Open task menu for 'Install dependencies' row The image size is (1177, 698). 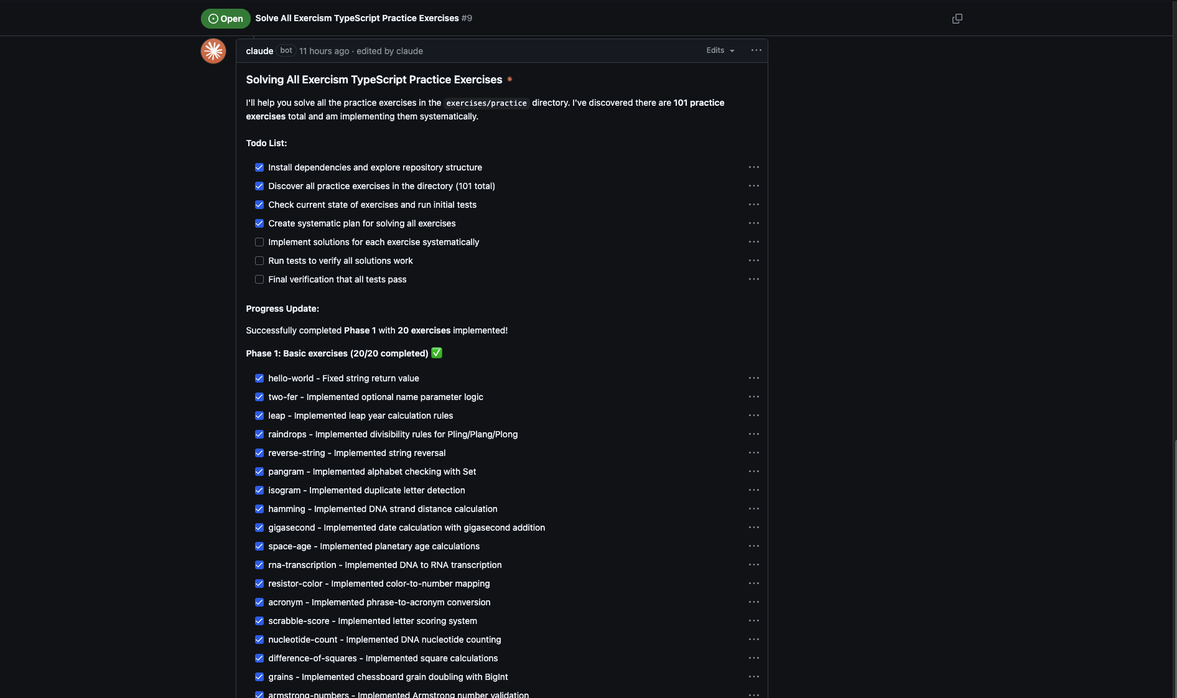coord(754,167)
